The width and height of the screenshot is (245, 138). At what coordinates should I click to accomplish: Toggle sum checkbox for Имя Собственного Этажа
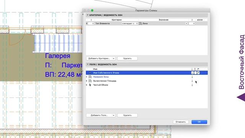coord(195,73)
